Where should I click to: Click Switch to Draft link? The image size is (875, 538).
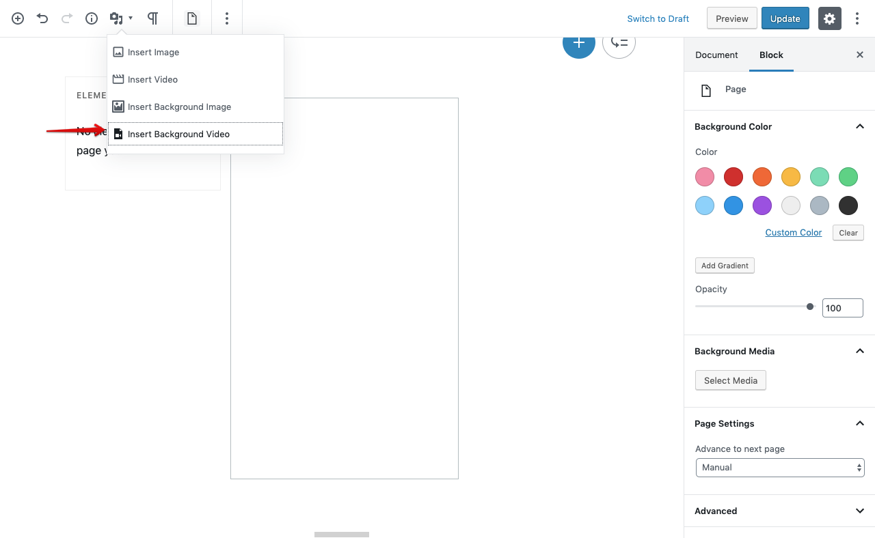(658, 18)
